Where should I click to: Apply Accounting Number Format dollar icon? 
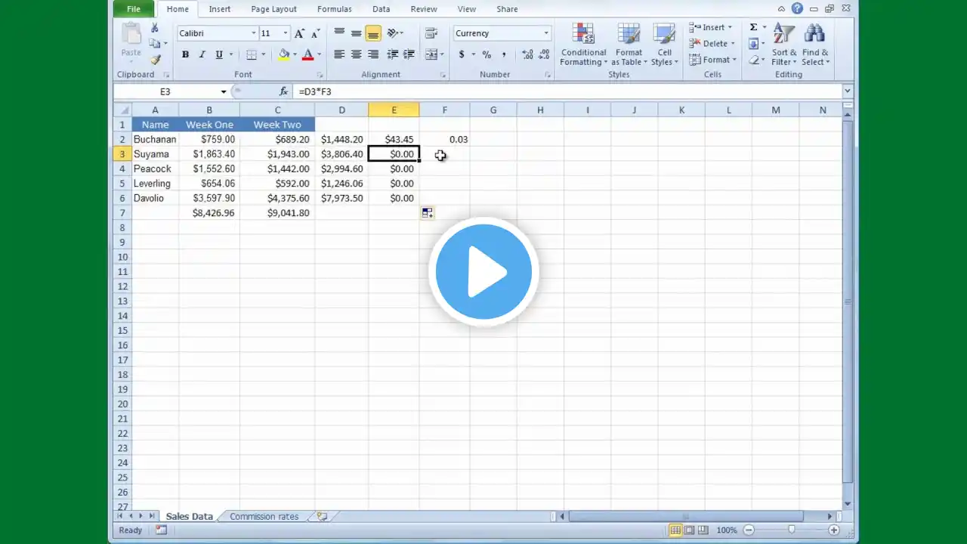[462, 54]
